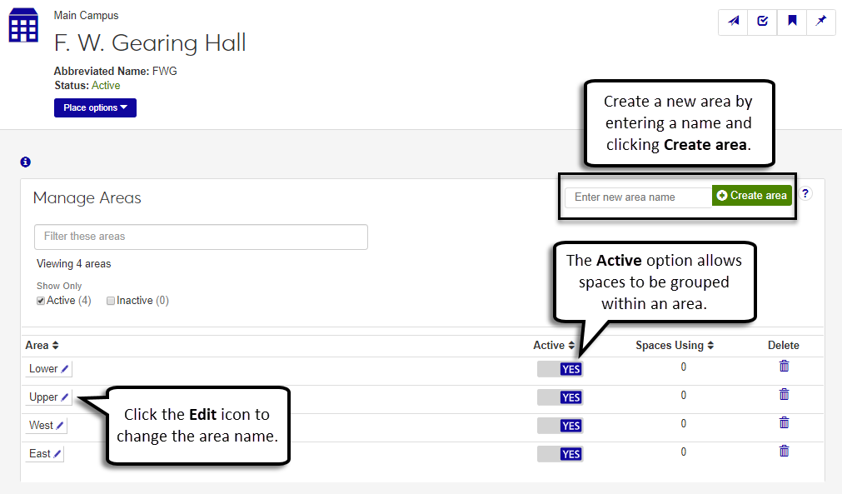Check the Inactive show-only checkbox
This screenshot has height=494, width=842.
click(111, 301)
